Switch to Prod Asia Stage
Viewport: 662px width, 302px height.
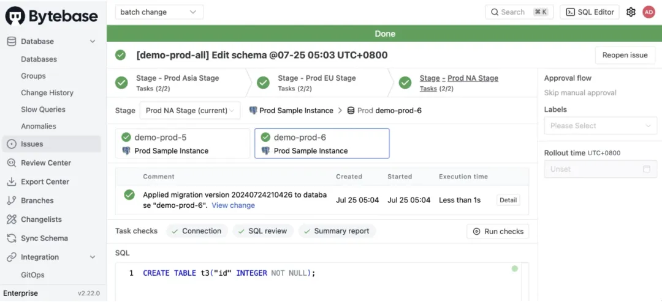tap(177, 78)
